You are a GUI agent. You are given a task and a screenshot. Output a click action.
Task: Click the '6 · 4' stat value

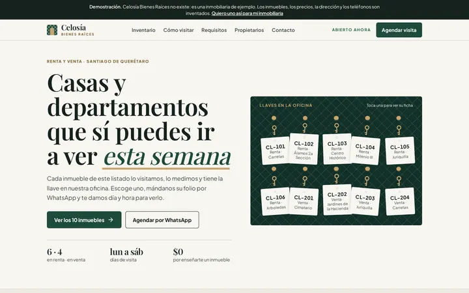[x=55, y=252]
